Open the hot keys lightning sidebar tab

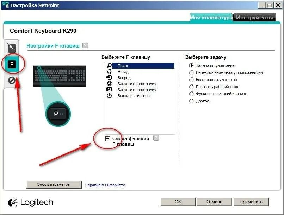[12, 48]
